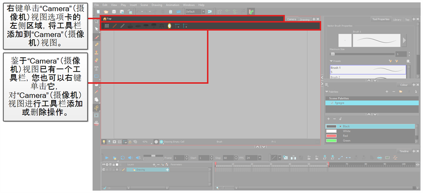Click the Loop icon in playback toolbar

tap(122, 157)
